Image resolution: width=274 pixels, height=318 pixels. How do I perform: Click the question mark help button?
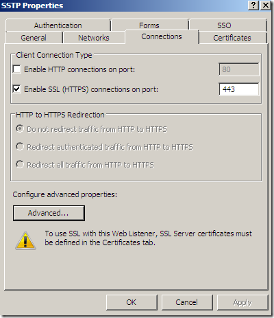tap(253, 5)
